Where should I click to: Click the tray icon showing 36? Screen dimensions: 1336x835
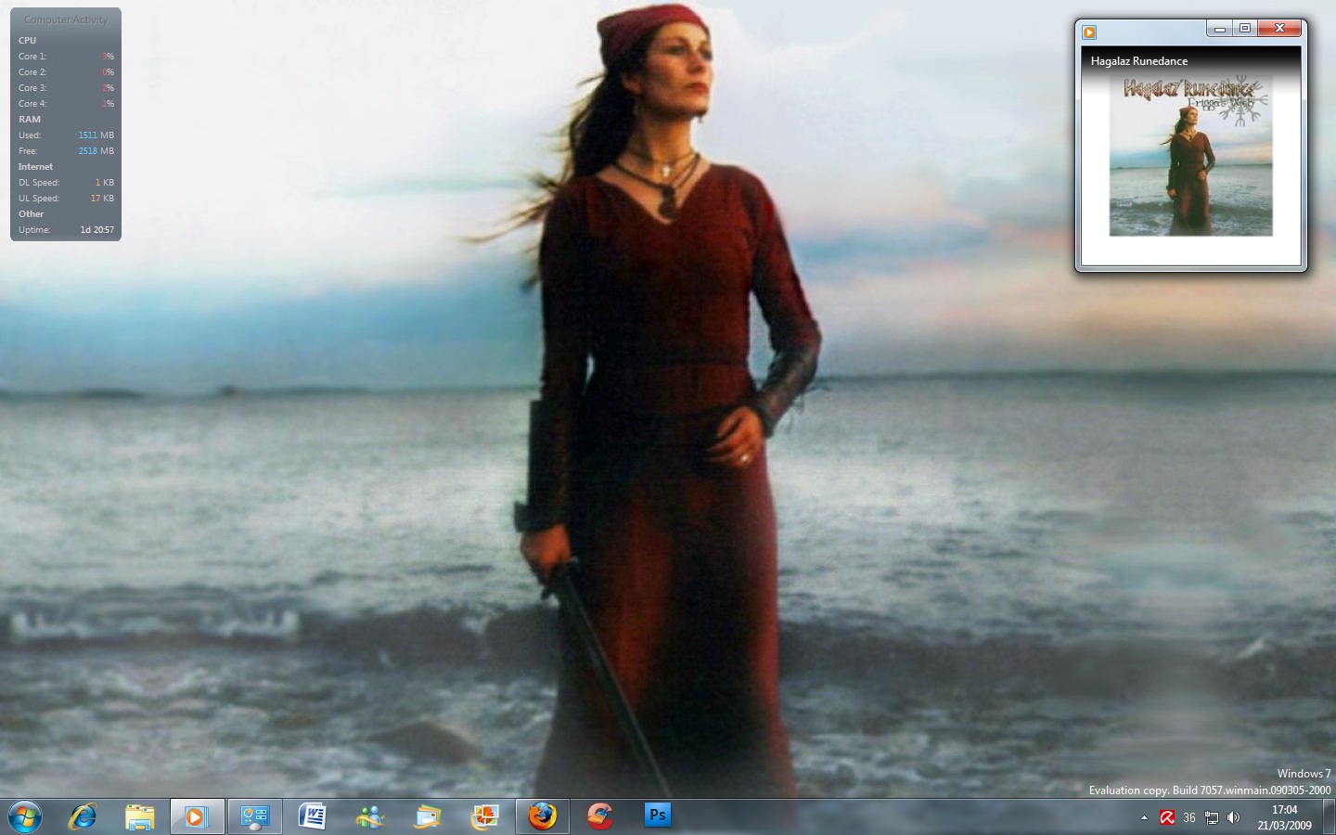(1189, 817)
